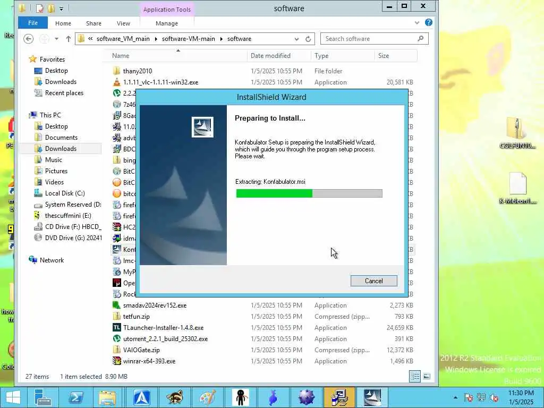
Task: Select TLauncher-Installer-1.4.8.exe
Action: [x=164, y=327]
